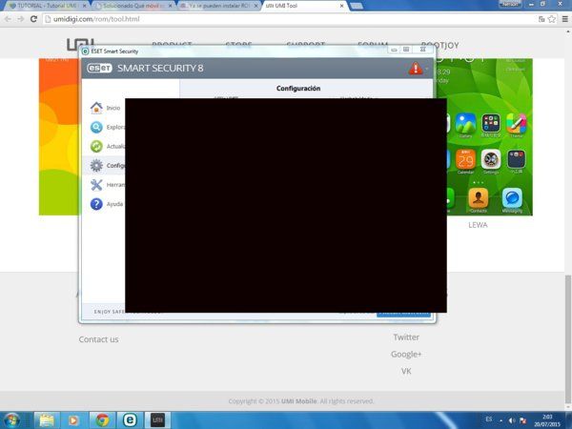Open the Google+ footer link

click(406, 355)
